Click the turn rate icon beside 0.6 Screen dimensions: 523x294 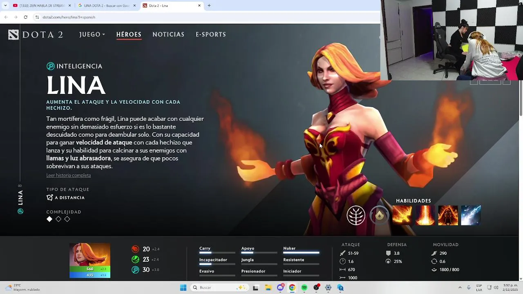(434, 261)
